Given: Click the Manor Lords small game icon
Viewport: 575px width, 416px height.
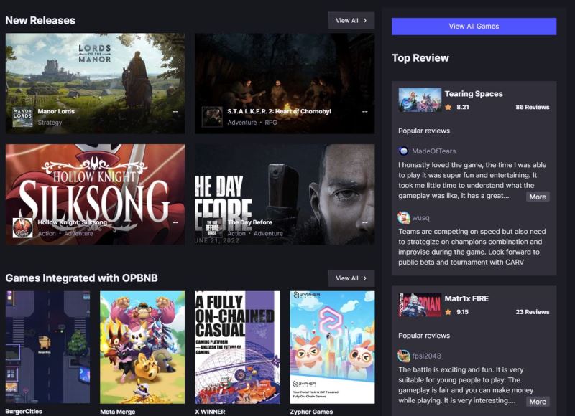Looking at the screenshot, I should coord(22,116).
